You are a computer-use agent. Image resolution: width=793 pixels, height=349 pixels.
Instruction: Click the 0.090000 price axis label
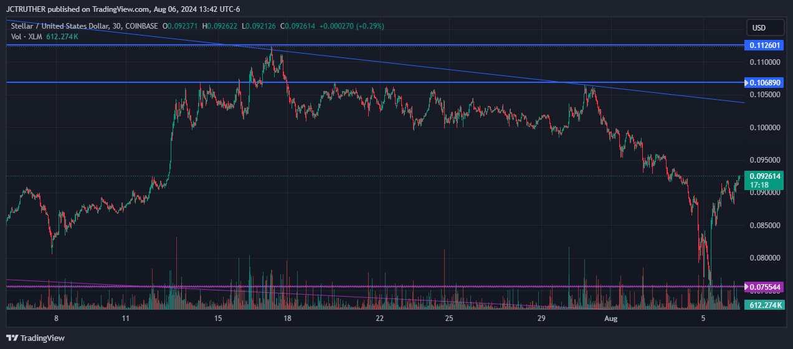click(x=764, y=193)
